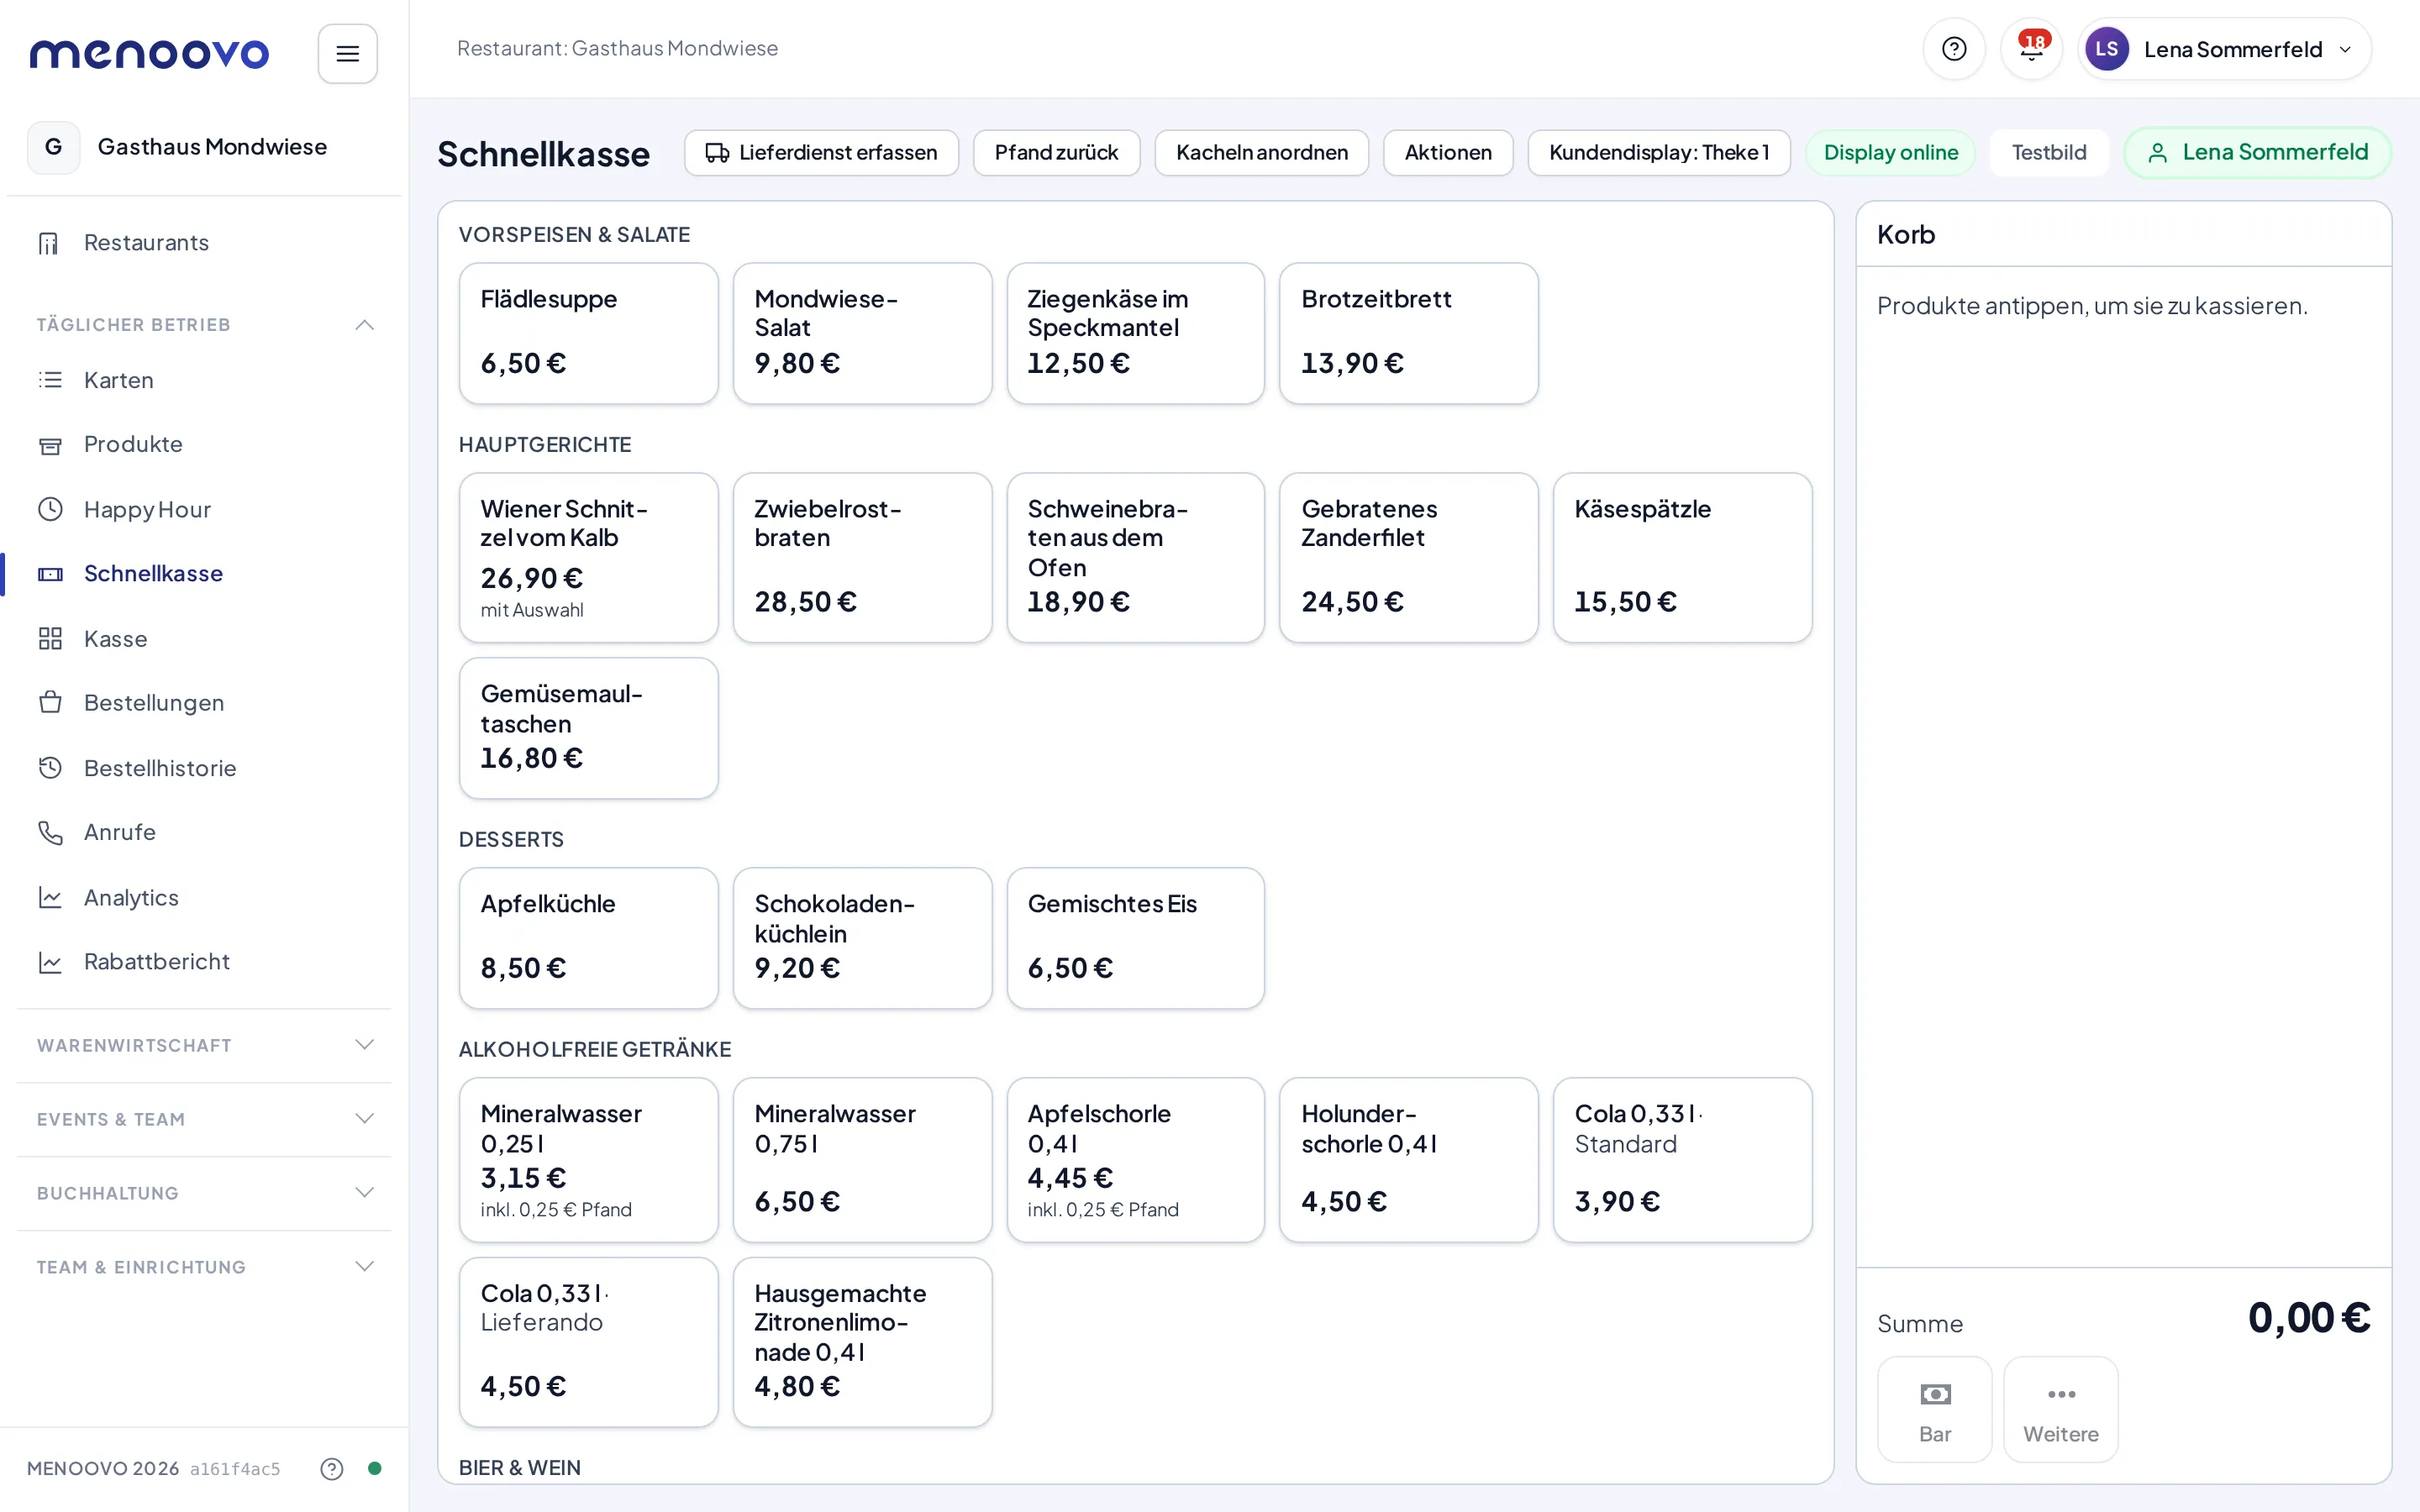Click Kacheln anordnen button
Image resolution: width=2420 pixels, height=1512 pixels.
(1261, 153)
